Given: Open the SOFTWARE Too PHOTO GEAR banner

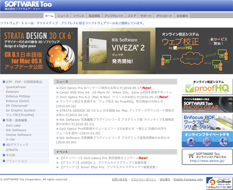Looking at the screenshot, I should click(x=207, y=104).
